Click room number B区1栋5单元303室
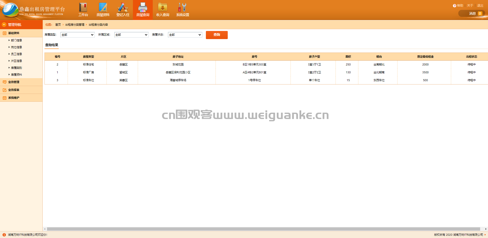This screenshot has width=488, height=238. 254,64
